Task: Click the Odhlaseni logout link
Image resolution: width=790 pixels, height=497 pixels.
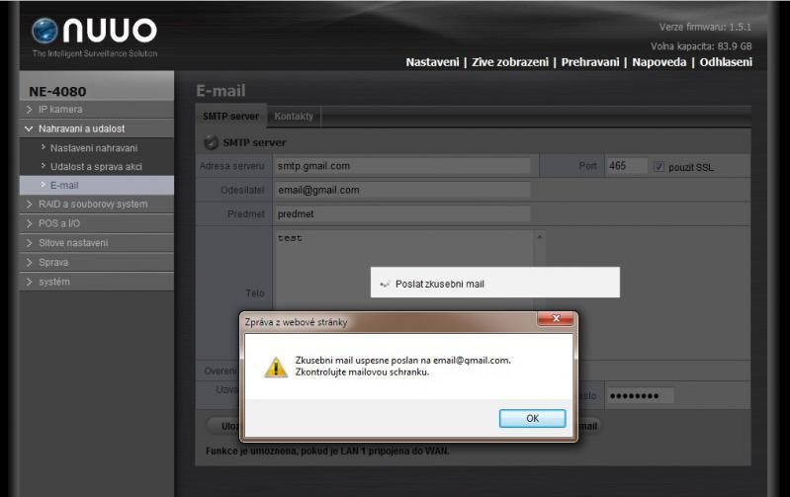Action: pos(725,62)
